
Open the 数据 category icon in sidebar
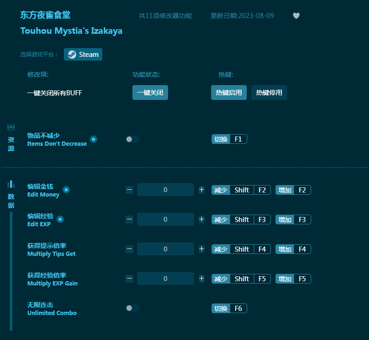click(11, 184)
